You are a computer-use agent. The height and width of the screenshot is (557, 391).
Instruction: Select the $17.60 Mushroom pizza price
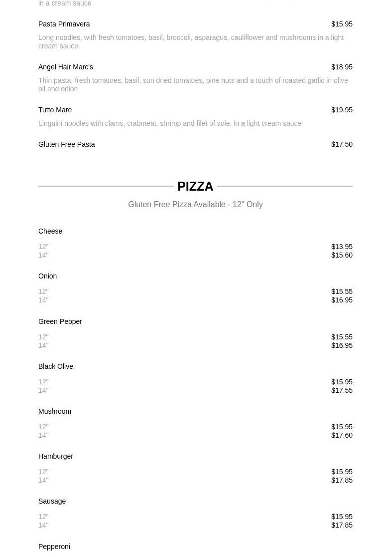tap(342, 435)
